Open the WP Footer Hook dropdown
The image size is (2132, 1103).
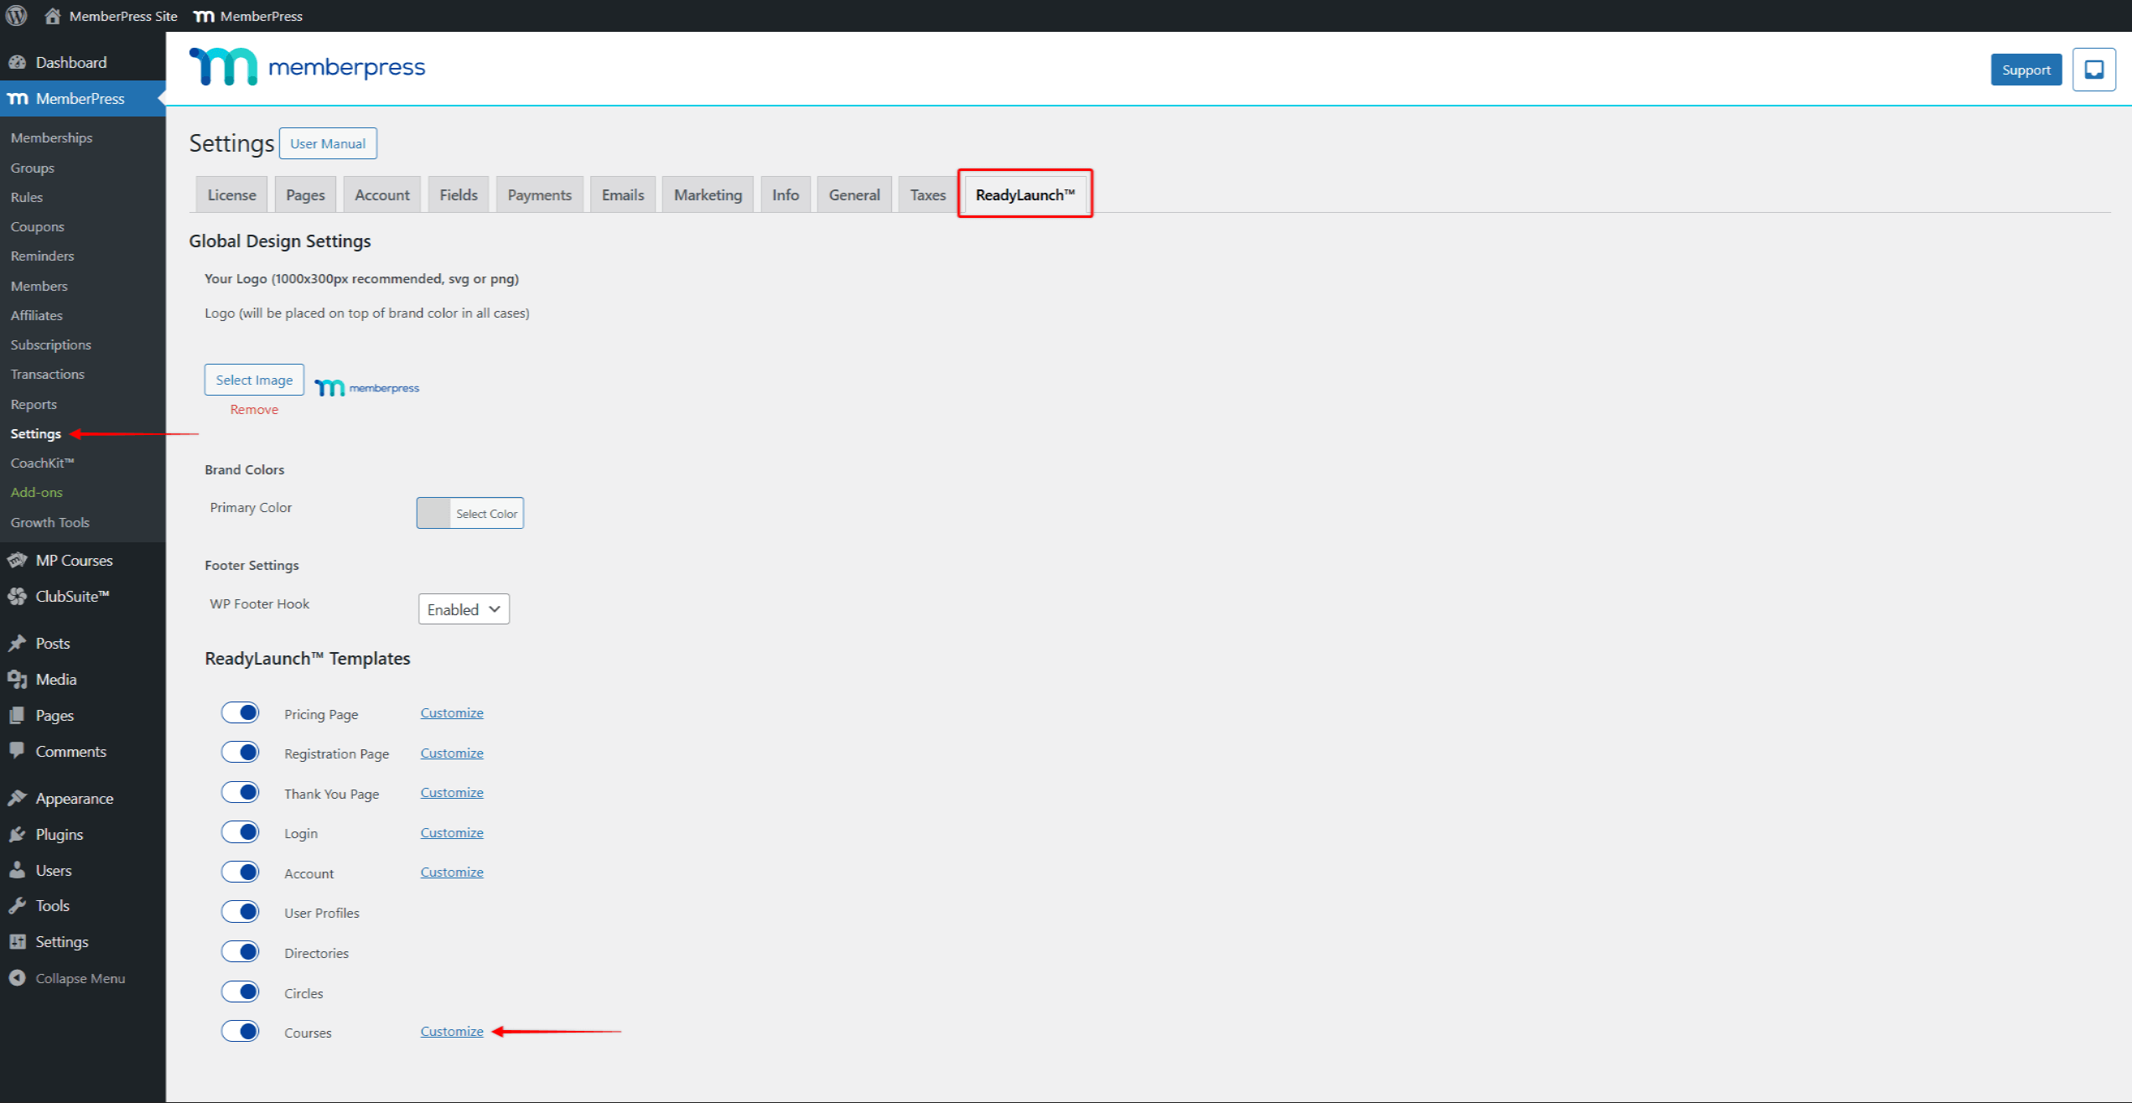(463, 608)
